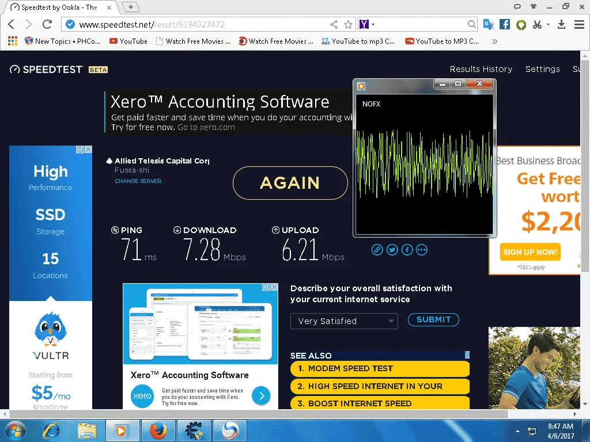The image size is (590, 442).
Task: Open HIGH SPEED INTERNET IN YOUR link
Action: point(380,386)
